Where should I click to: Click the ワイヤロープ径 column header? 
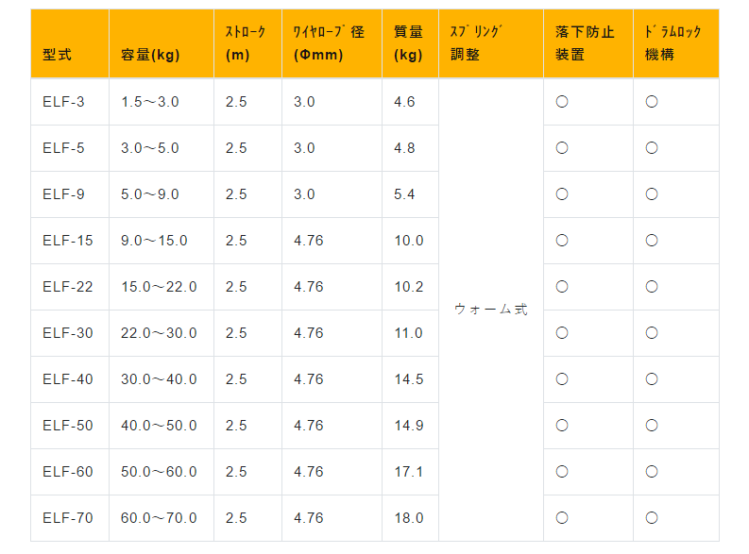click(332, 43)
